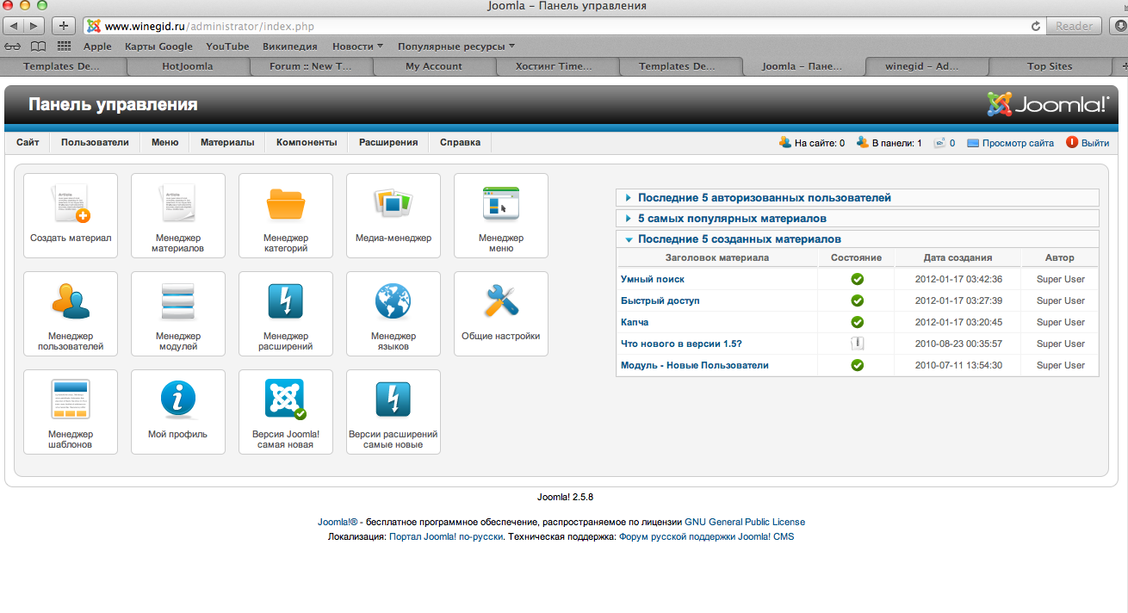This screenshot has width=1128, height=613.
Task: Open the Популярные ресурсы bookmarks dropdown
Action: click(x=456, y=46)
